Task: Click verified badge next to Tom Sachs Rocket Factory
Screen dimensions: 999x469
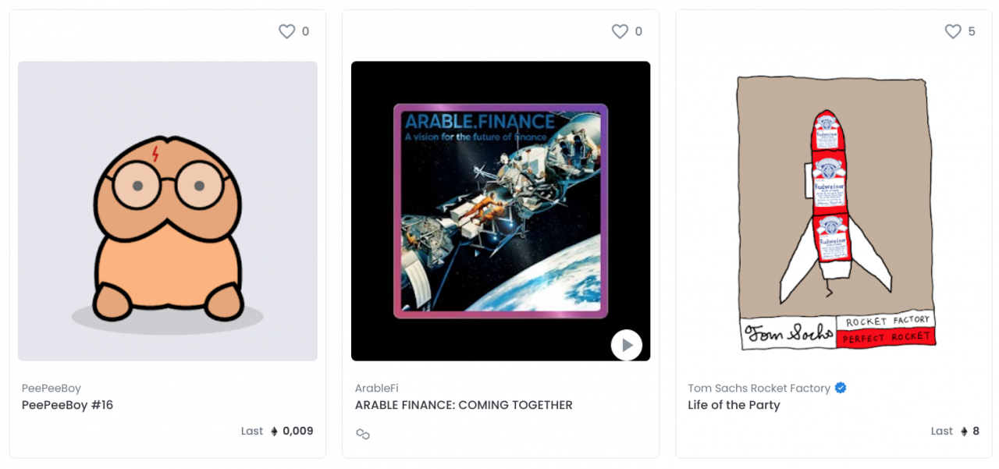Action: pyautogui.click(x=841, y=388)
